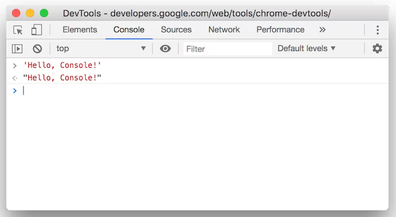Expand the Default levels dropdown
The width and height of the screenshot is (396, 217).
(307, 49)
